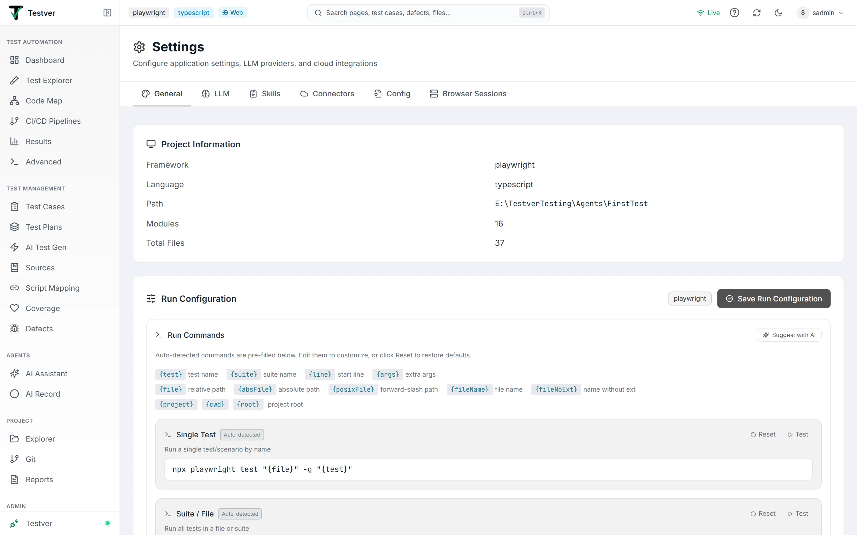
Task: Reset the Single Test command
Action: 763,434
